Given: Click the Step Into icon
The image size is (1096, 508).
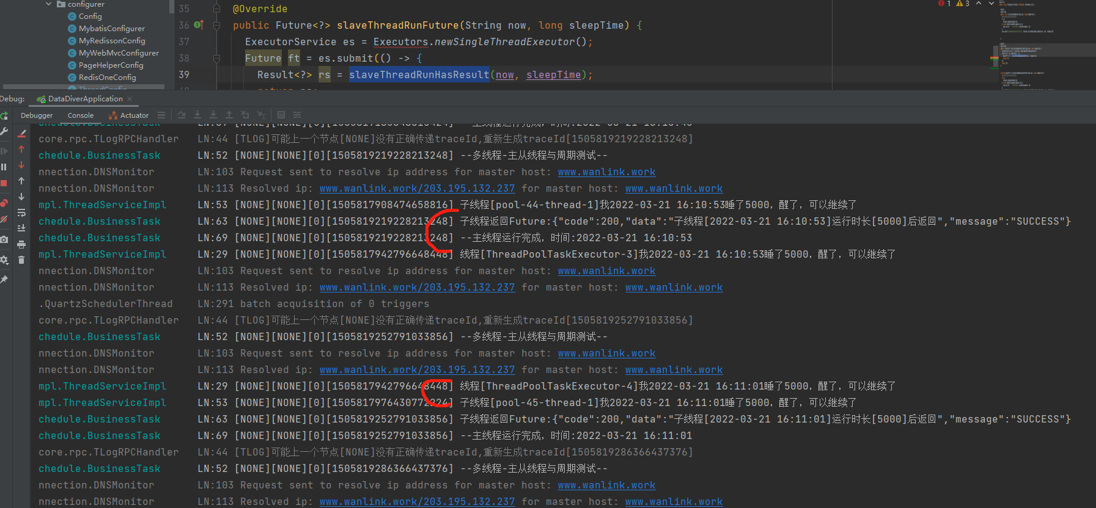Looking at the screenshot, I should pos(213,115).
